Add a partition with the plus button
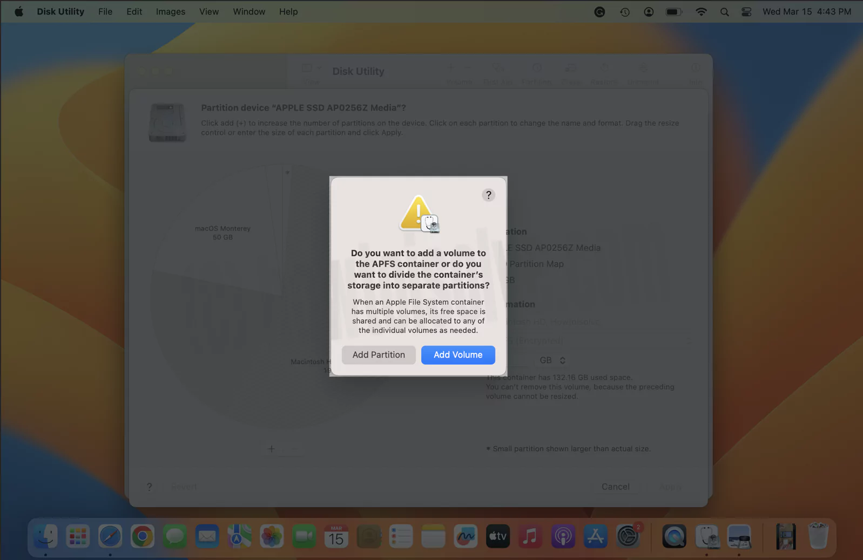This screenshot has height=560, width=863. tap(271, 449)
